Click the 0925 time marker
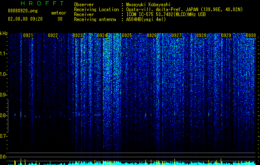The height and width of the screenshot is (165, 260). 127,35
